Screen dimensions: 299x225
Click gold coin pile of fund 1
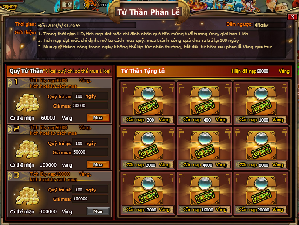[x=27, y=103]
